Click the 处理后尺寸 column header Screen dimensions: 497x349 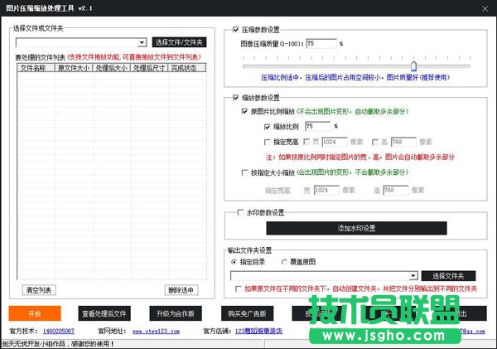(149, 68)
